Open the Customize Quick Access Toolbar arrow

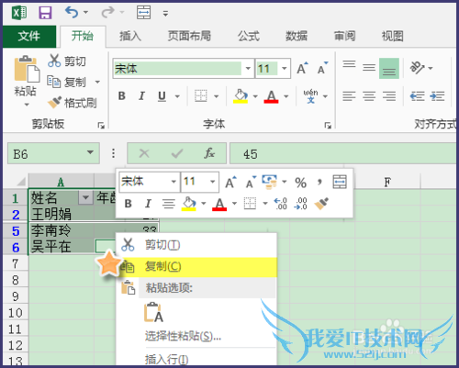[165, 14]
